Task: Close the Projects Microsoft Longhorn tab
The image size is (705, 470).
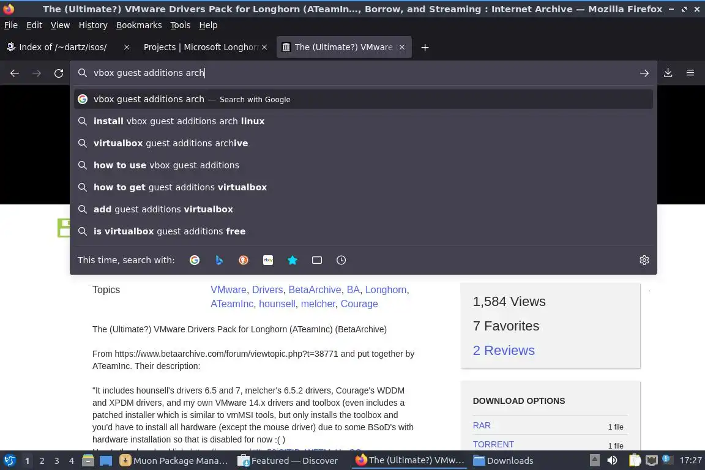Action: pos(264,47)
